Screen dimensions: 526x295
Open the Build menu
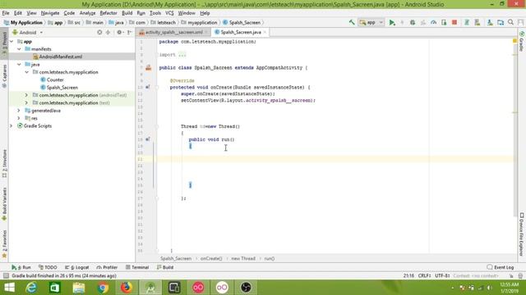click(127, 13)
